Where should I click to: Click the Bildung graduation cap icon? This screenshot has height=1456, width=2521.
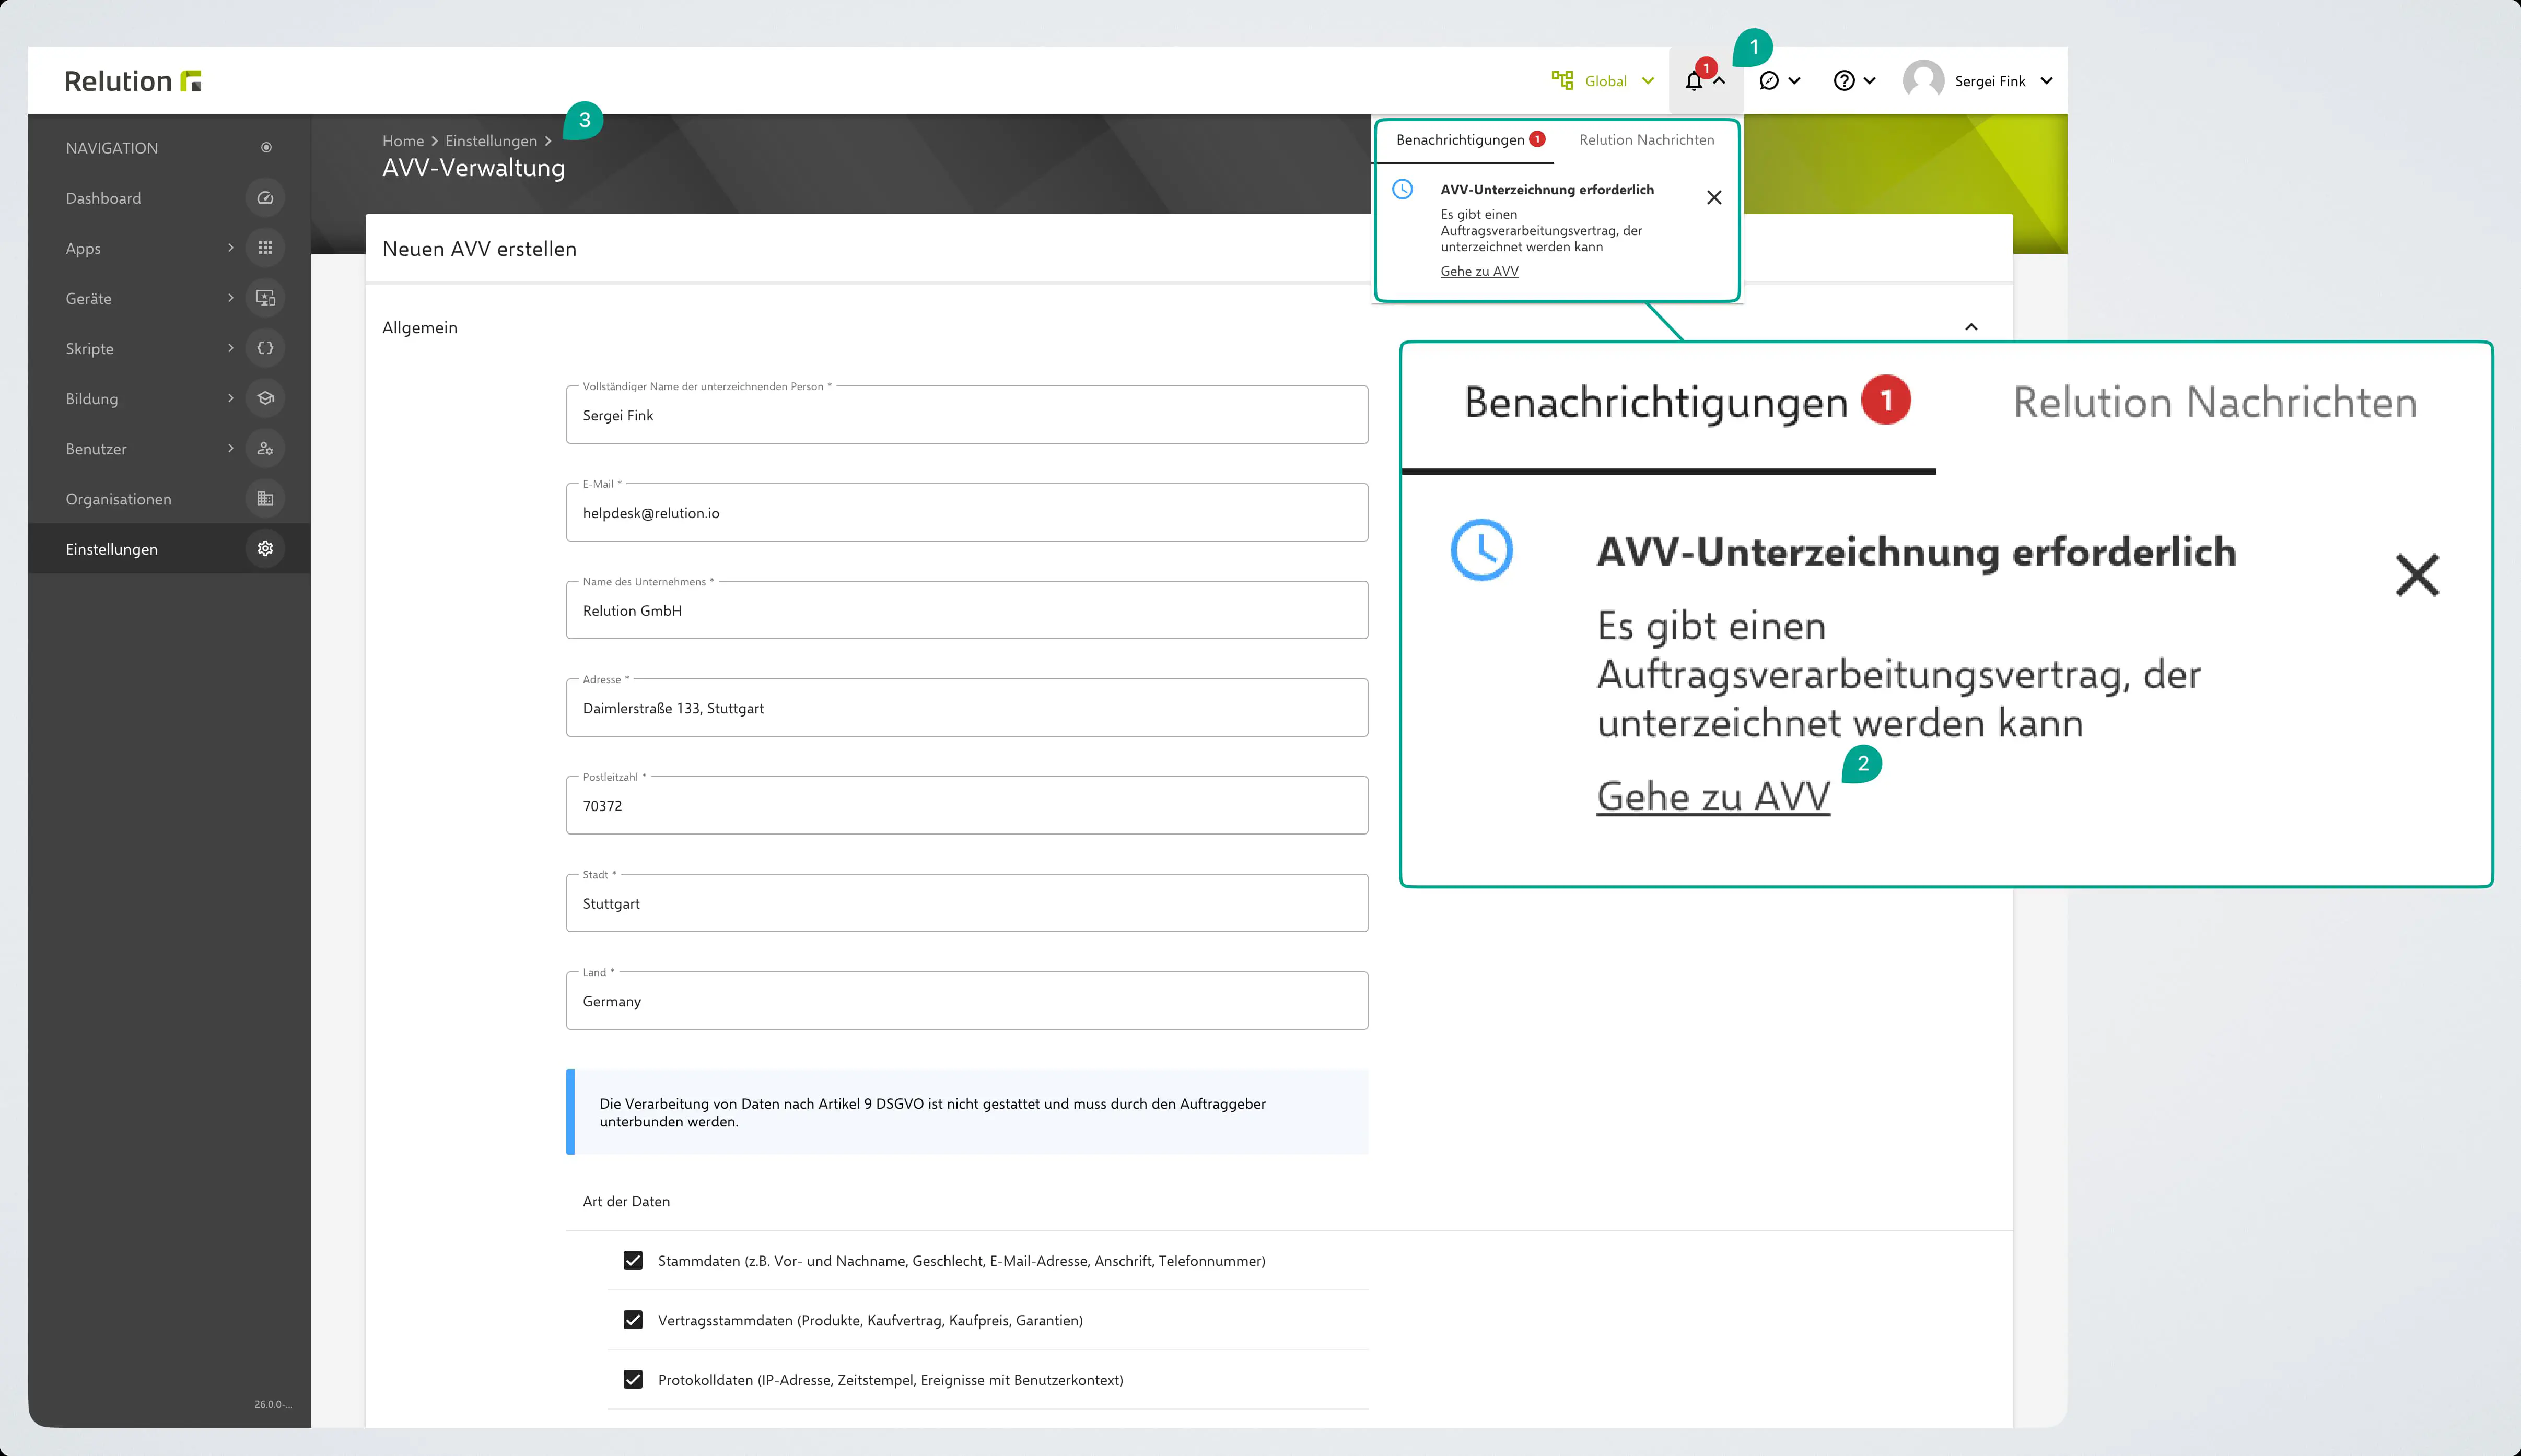(265, 398)
